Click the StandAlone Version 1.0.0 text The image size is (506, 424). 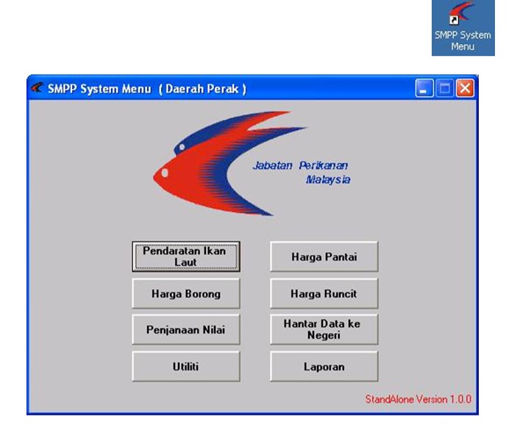click(418, 399)
